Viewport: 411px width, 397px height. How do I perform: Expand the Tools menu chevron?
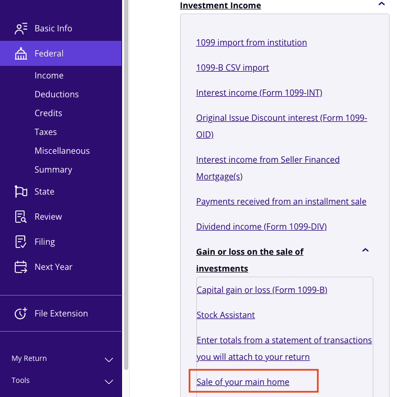click(109, 381)
